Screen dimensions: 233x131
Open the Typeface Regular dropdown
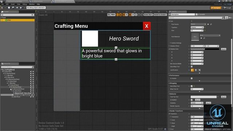pyautogui.click(x=197, y=28)
